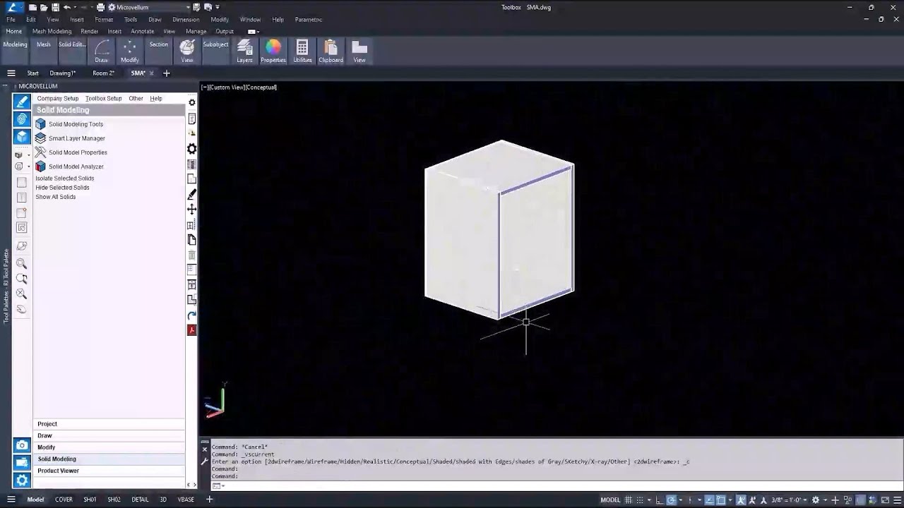Click the marker pen icon in the Microvellum toolbar
Viewport: 904px width, 508px height.
pyautogui.click(x=191, y=194)
